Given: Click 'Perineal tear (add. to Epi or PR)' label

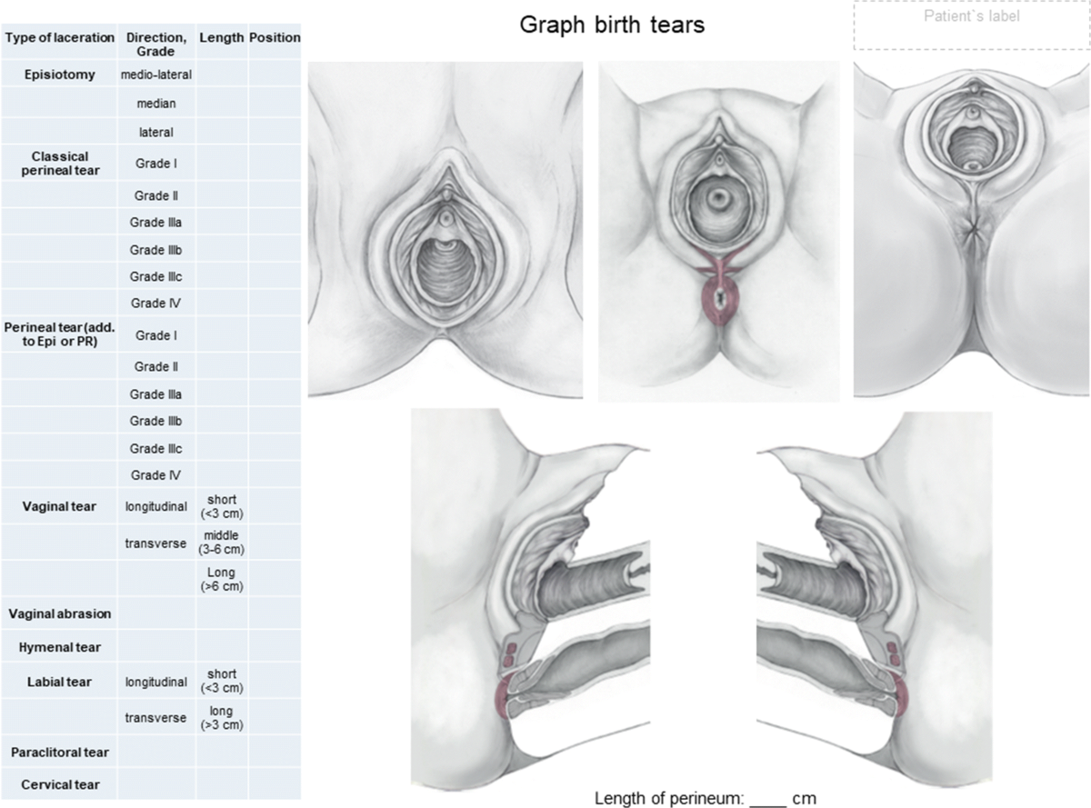Looking at the screenshot, I should click(x=60, y=334).
